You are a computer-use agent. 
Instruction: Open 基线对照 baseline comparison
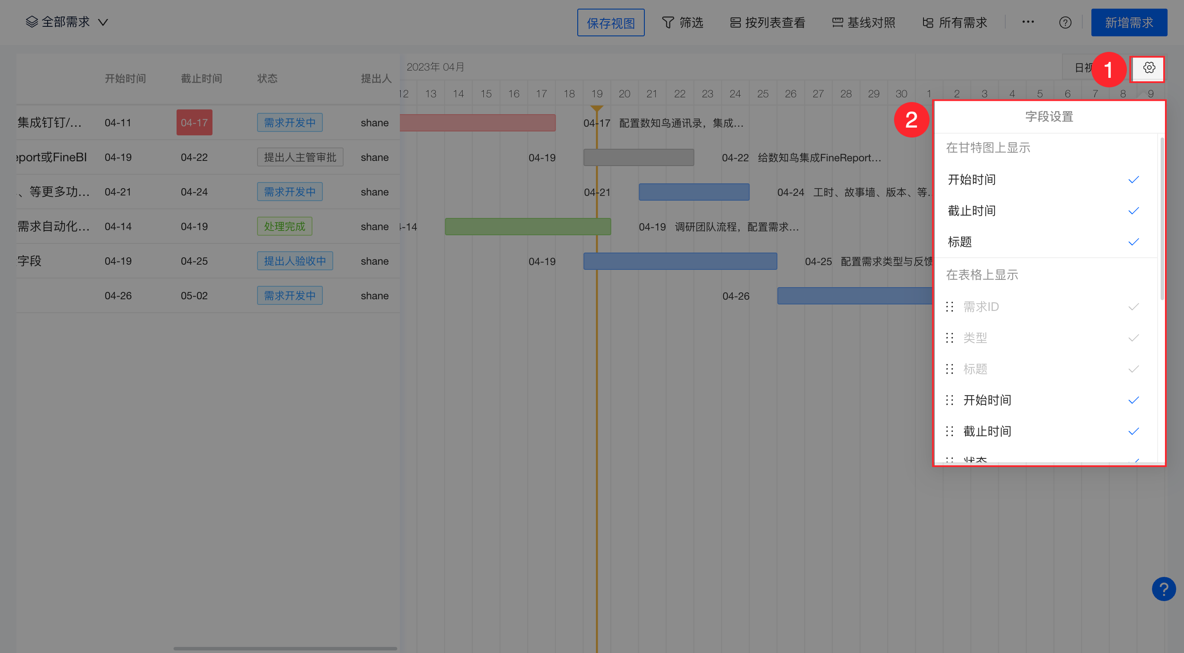[864, 22]
